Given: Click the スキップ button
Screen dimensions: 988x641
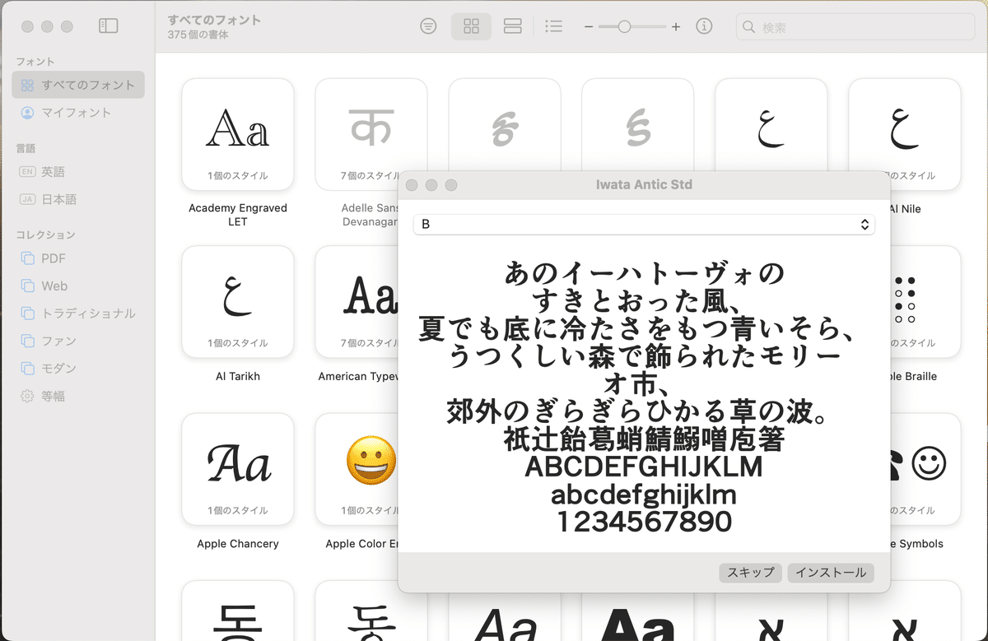Looking at the screenshot, I should (750, 573).
